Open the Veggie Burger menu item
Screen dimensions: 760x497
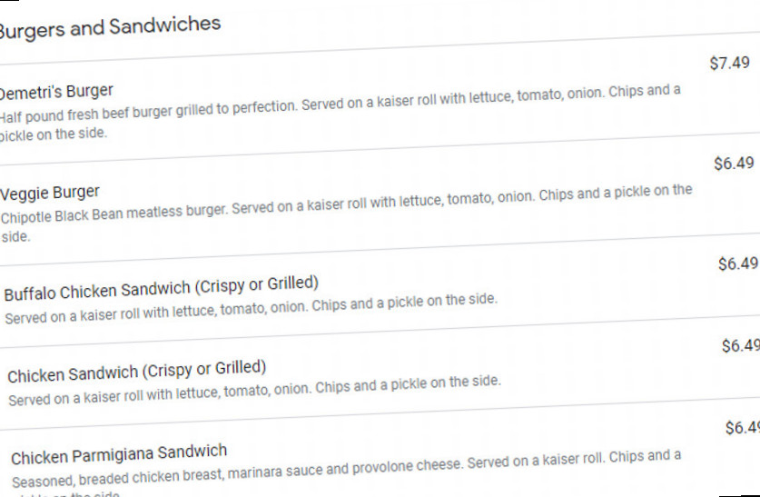[50, 193]
